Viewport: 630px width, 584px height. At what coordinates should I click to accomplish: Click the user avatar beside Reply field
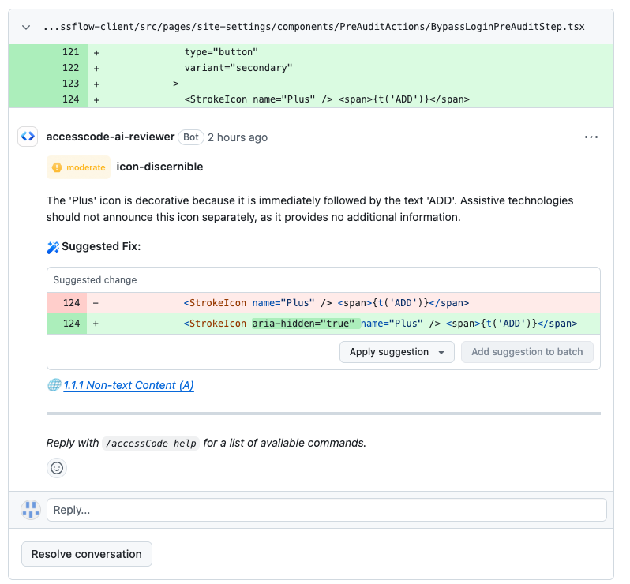coord(31,510)
